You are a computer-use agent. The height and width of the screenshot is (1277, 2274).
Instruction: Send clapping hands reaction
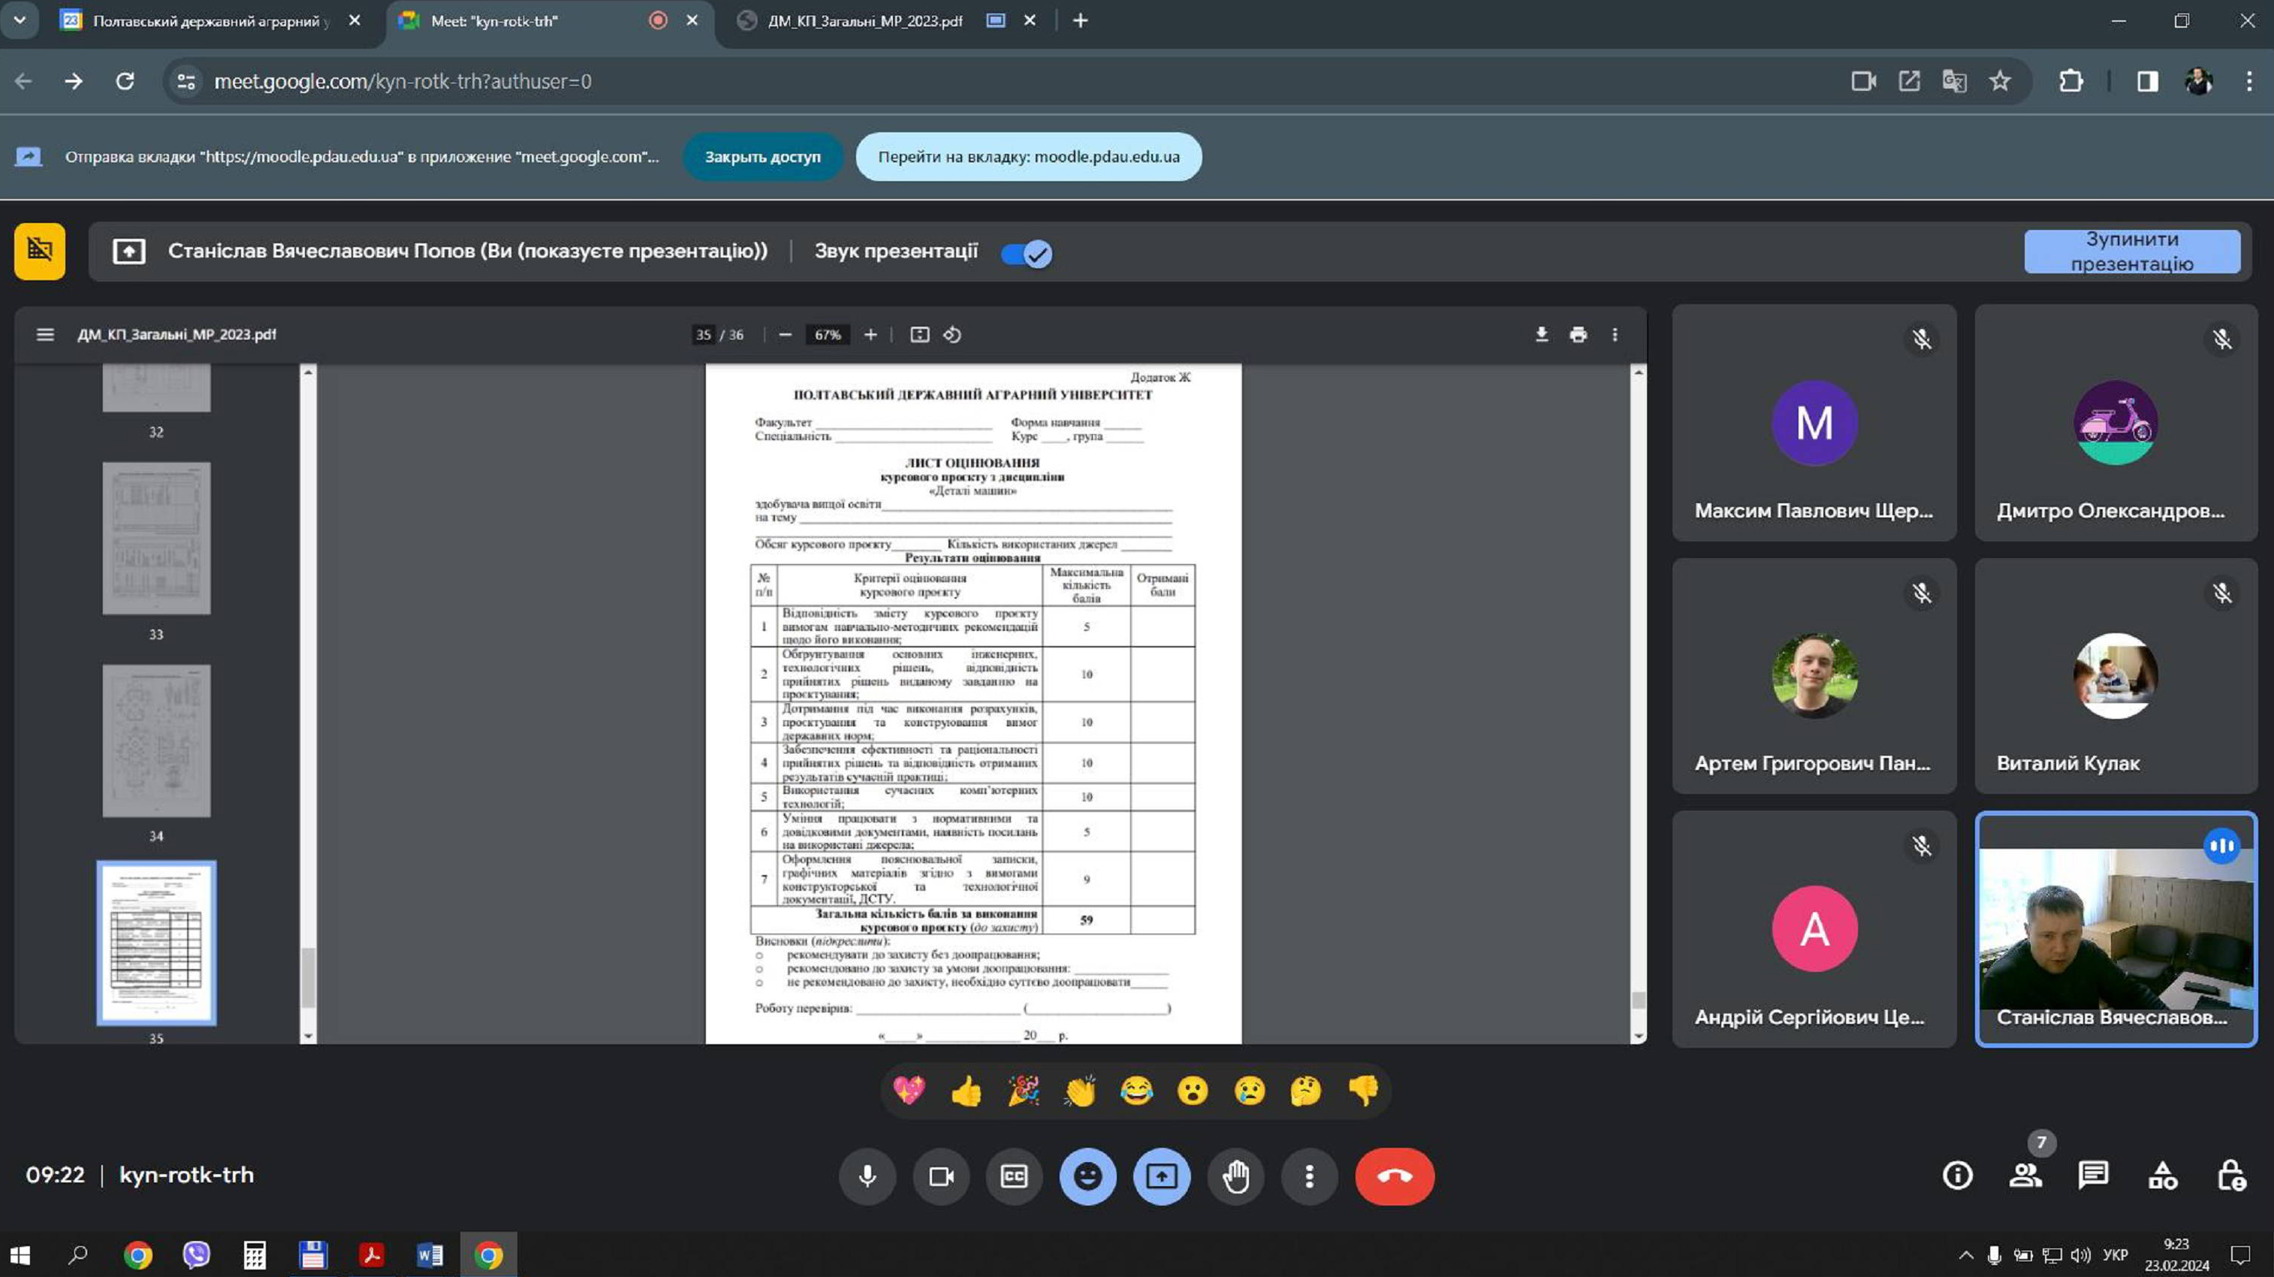1080,1091
